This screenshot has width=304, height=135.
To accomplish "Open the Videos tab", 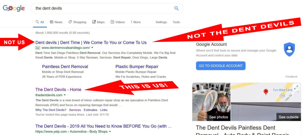I will (118, 22).
